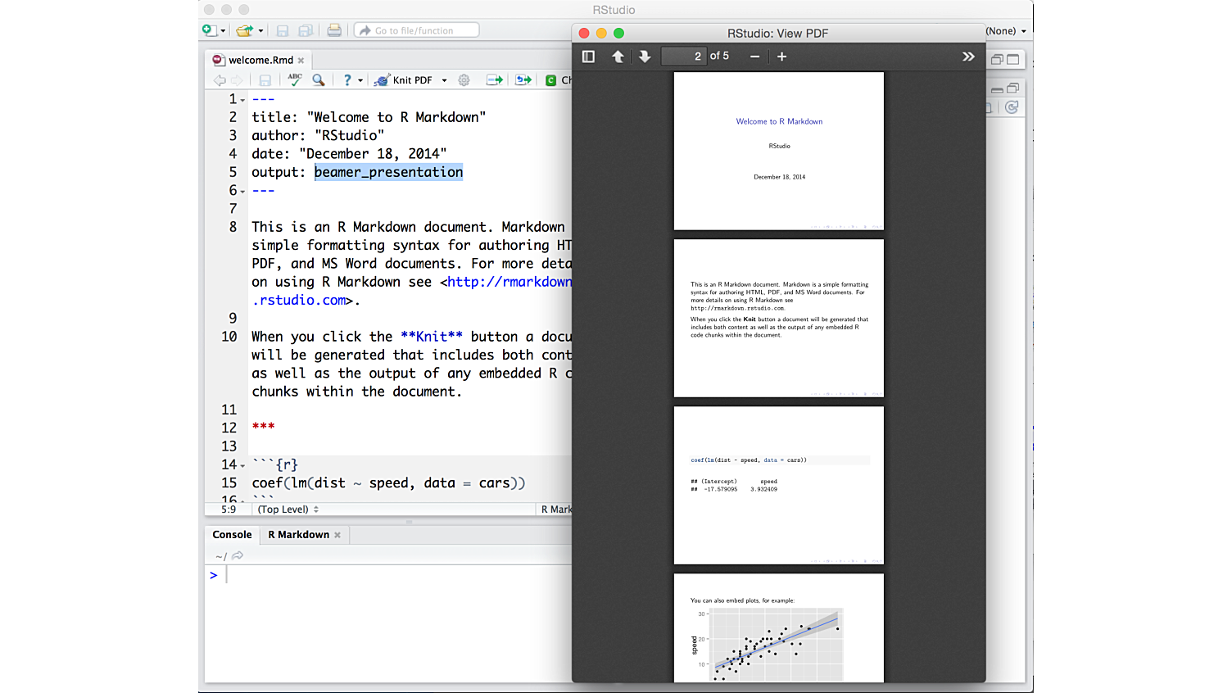Expand the Top Level section navigator
The image size is (1232, 693).
point(288,510)
